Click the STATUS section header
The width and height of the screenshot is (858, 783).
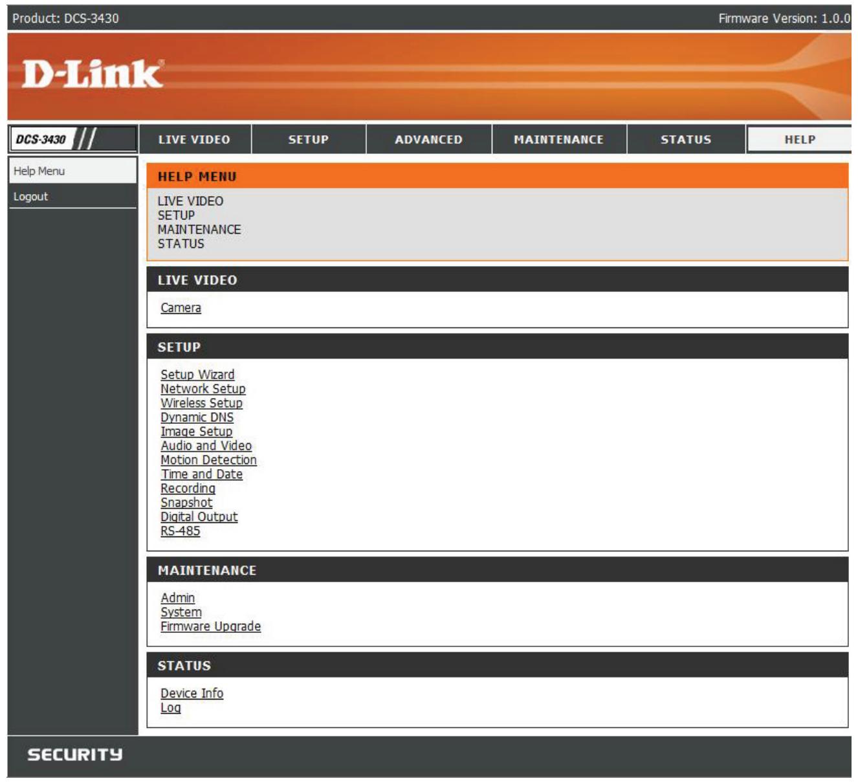497,665
